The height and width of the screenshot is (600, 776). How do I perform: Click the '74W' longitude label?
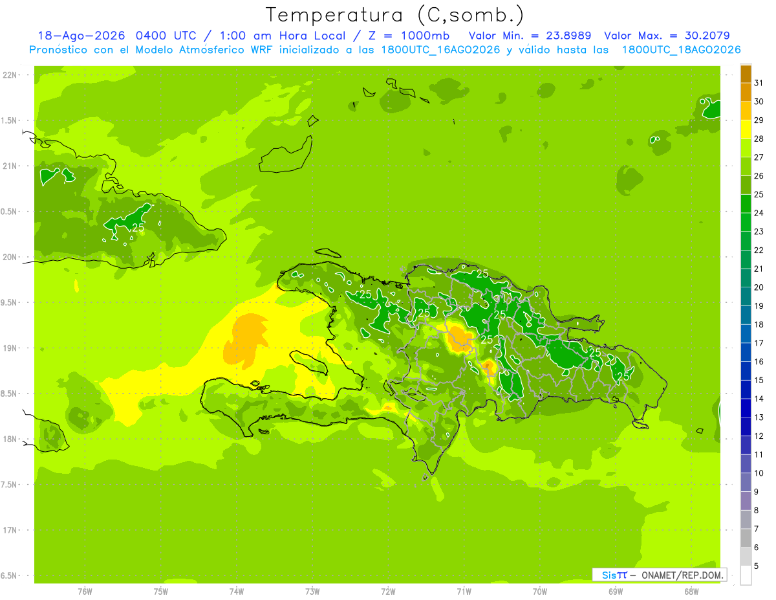coord(237,592)
